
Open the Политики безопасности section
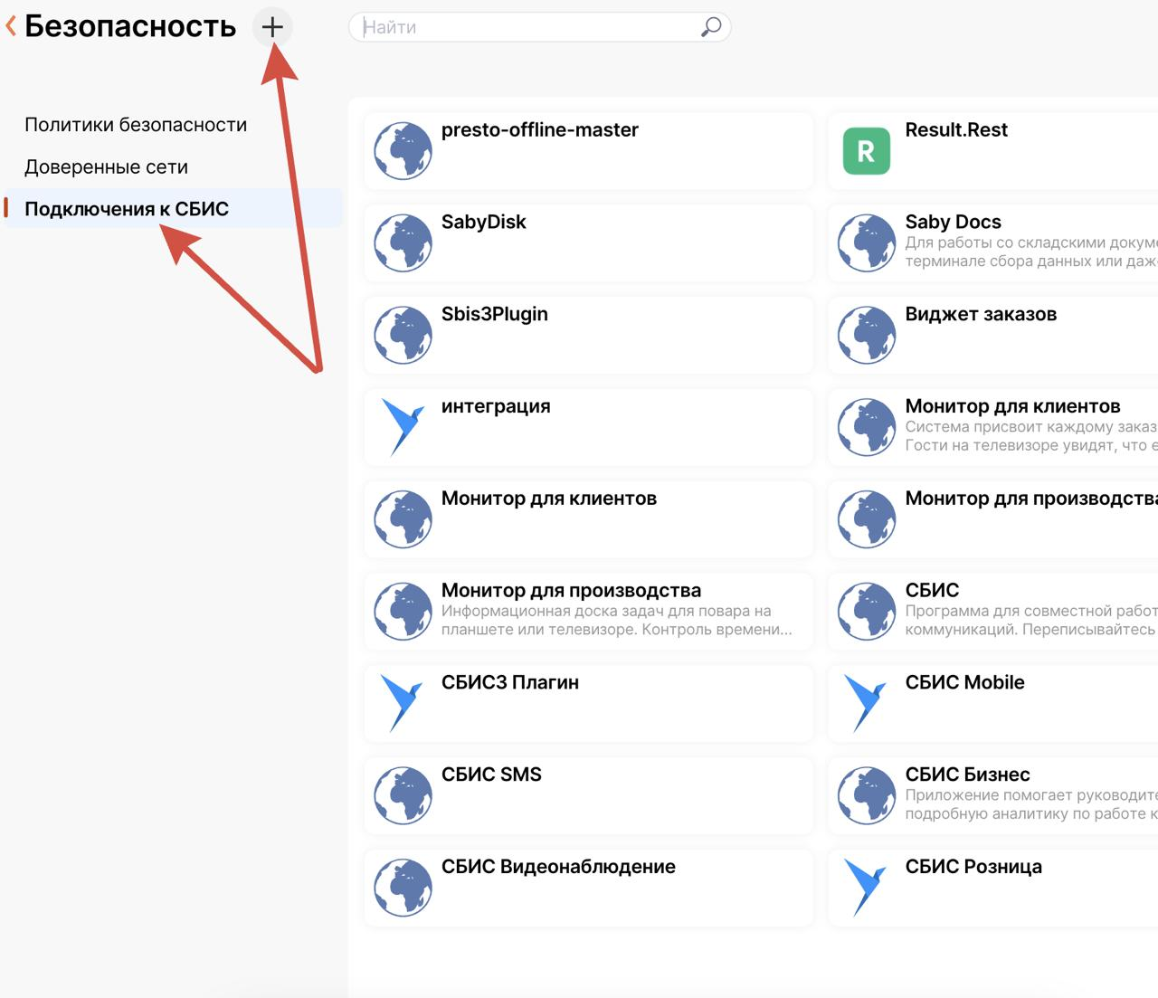coord(136,125)
